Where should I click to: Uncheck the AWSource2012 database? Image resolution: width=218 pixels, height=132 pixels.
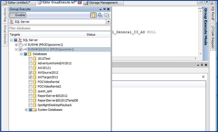tap(30, 72)
